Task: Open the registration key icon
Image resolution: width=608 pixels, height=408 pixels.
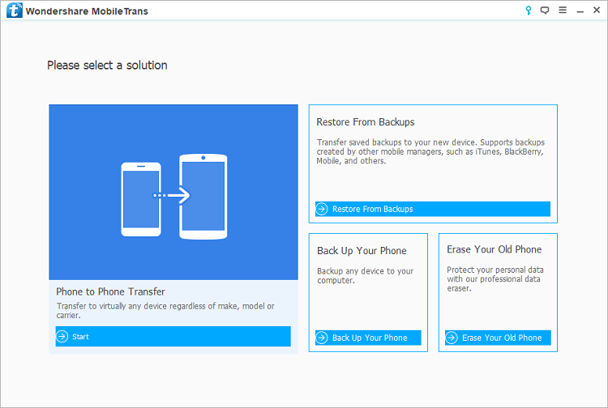Action: (x=528, y=11)
